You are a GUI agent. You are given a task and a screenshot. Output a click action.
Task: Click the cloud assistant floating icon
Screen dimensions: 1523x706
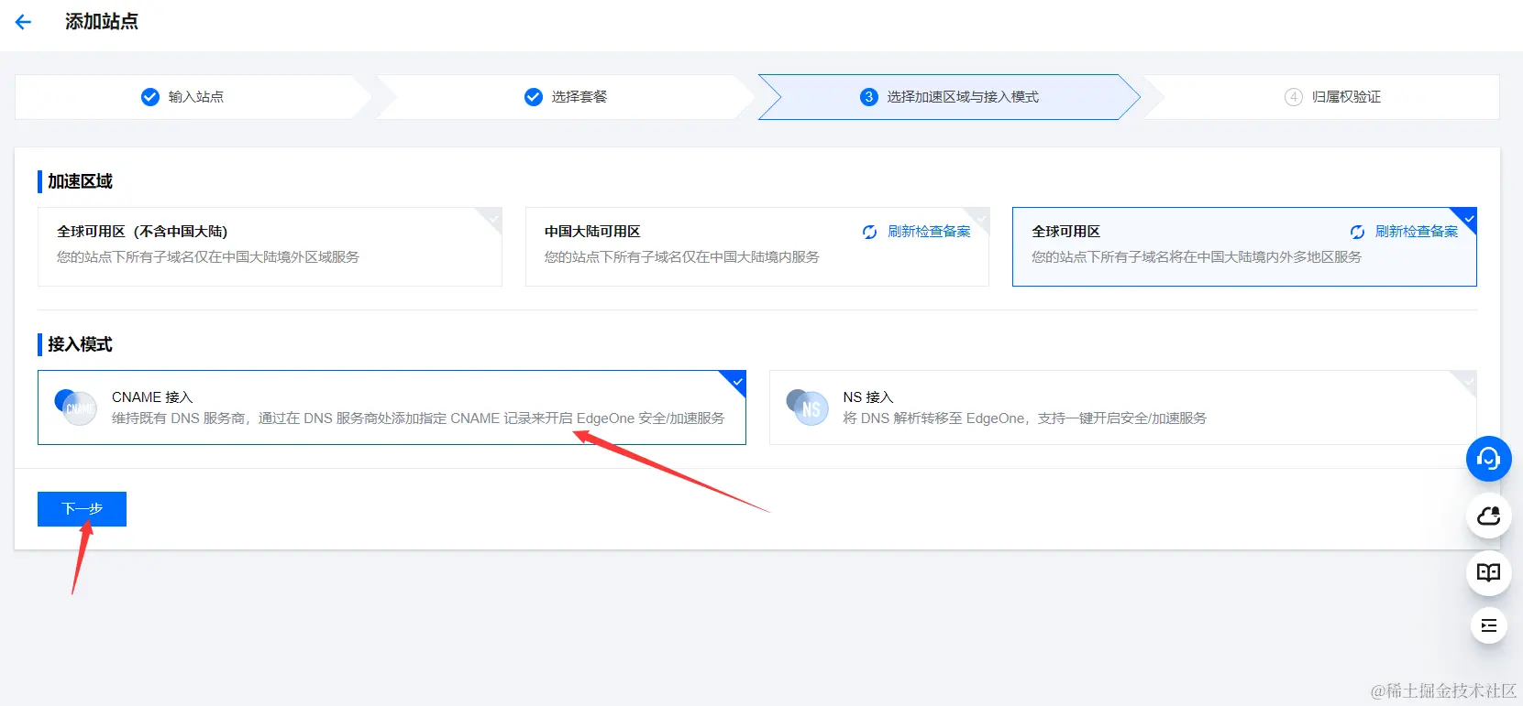(x=1488, y=516)
